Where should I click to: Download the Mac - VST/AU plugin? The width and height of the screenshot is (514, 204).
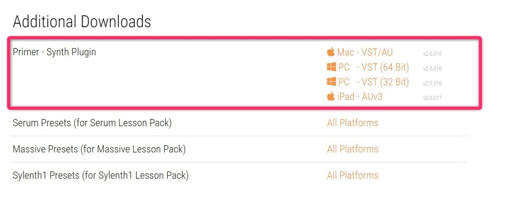(365, 52)
